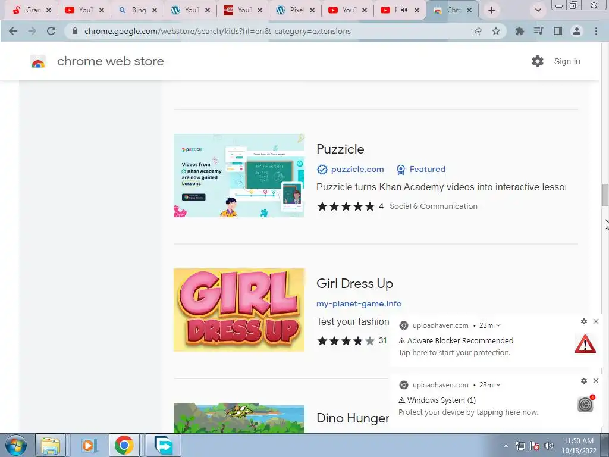Click Girl Dress Up's star rating
Viewport: 609px width, 457px height.
coord(346,341)
